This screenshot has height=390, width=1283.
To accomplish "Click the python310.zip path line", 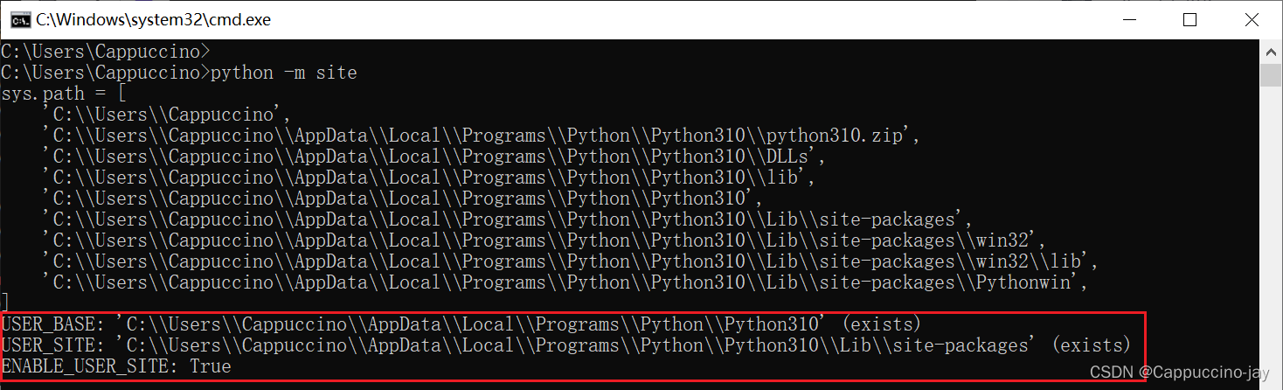I will click(x=481, y=136).
